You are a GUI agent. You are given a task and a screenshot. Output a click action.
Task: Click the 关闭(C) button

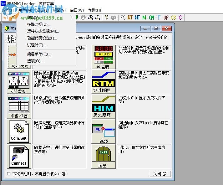(x=160, y=174)
